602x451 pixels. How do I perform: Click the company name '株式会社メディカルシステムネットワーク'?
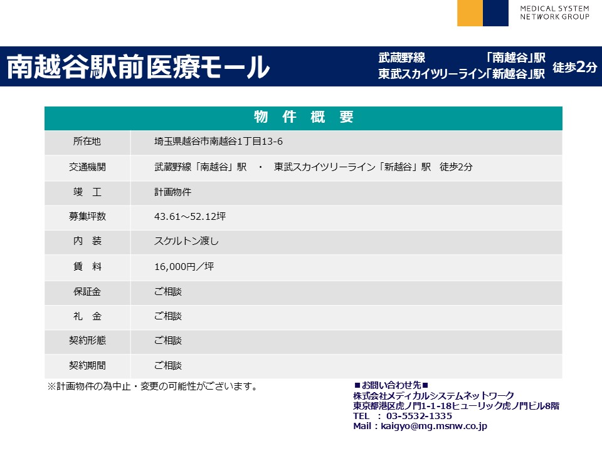[433, 395]
